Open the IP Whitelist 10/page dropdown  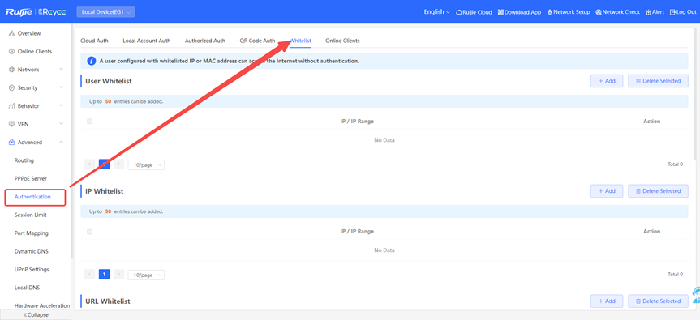pyautogui.click(x=146, y=275)
